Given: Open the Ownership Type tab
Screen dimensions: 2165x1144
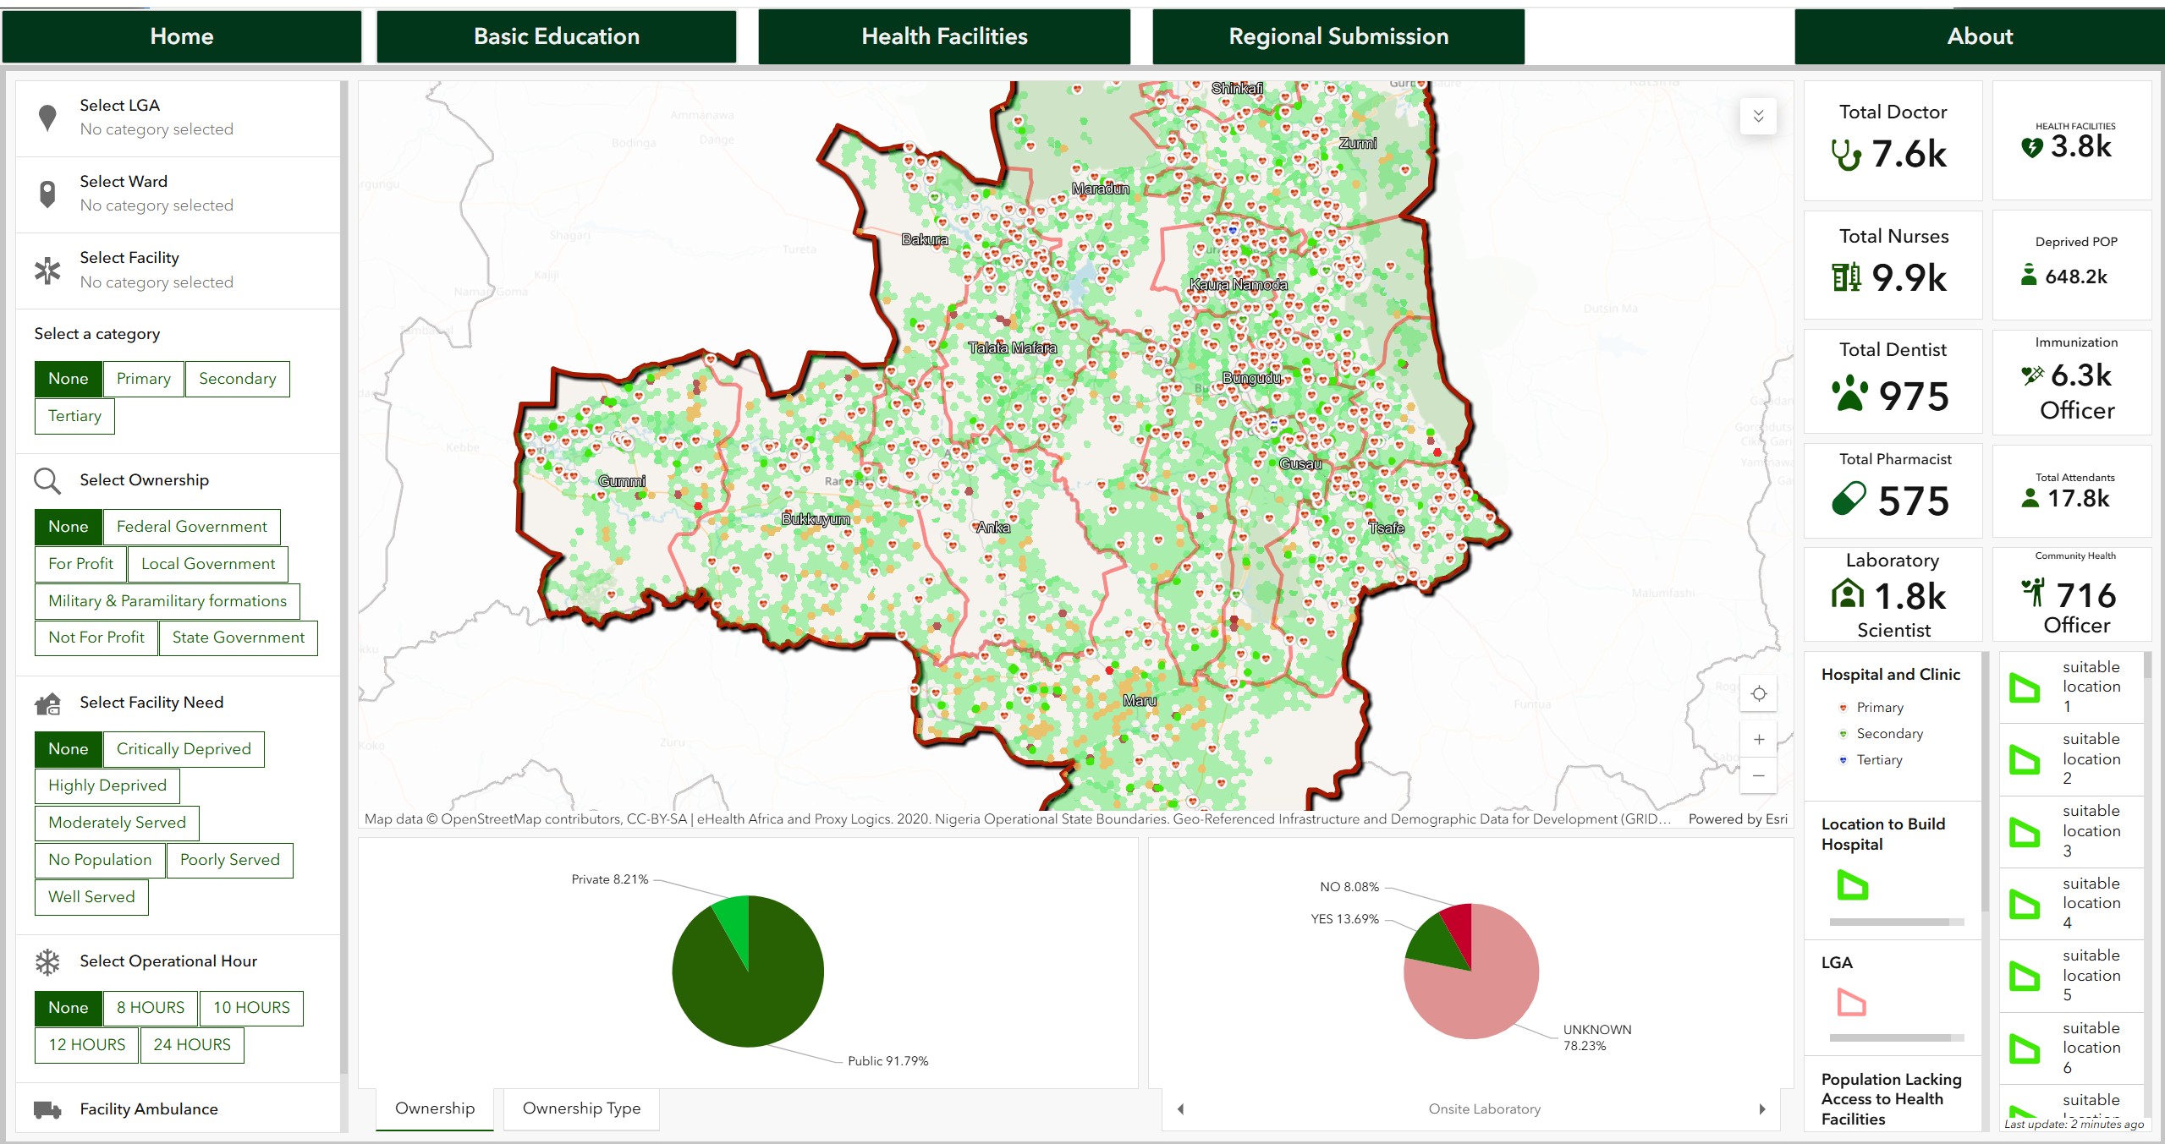Looking at the screenshot, I should [581, 1108].
